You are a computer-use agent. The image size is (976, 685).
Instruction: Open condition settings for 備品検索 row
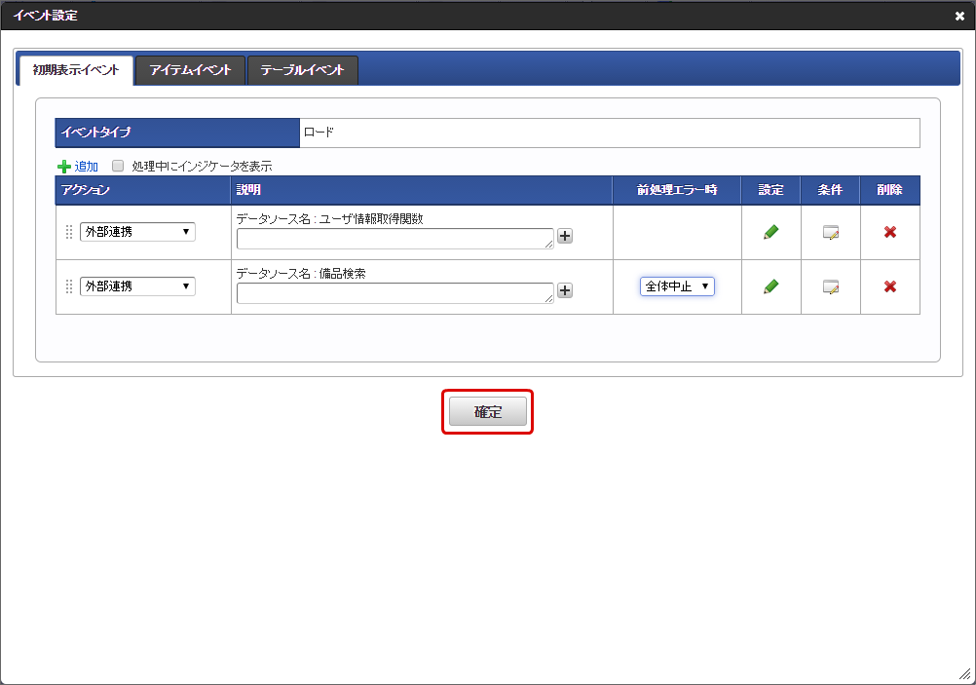pos(830,286)
